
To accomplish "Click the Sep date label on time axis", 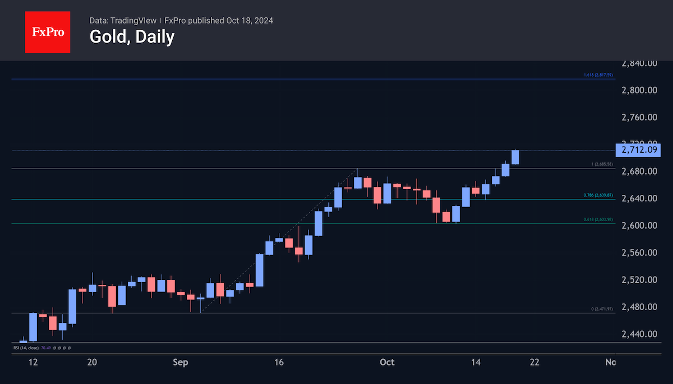I will pyautogui.click(x=181, y=363).
